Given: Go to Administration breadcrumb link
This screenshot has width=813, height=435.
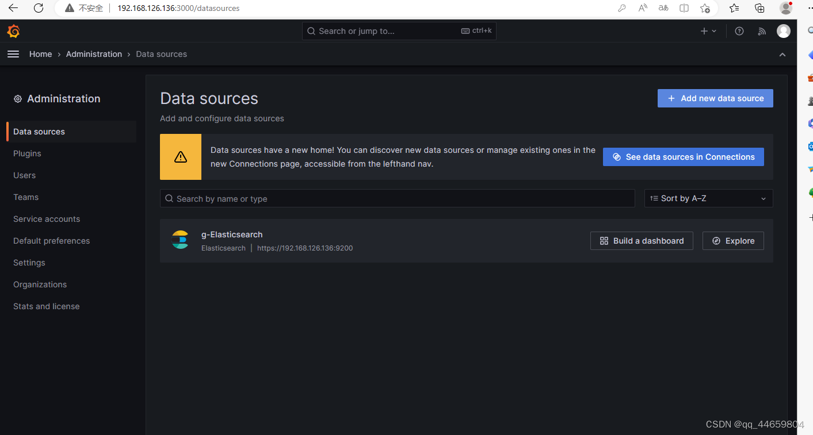Looking at the screenshot, I should (x=94, y=54).
